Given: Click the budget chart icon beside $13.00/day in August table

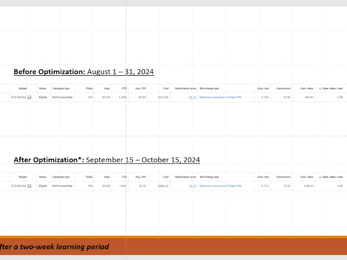Looking at the screenshot, I should pyautogui.click(x=29, y=97).
